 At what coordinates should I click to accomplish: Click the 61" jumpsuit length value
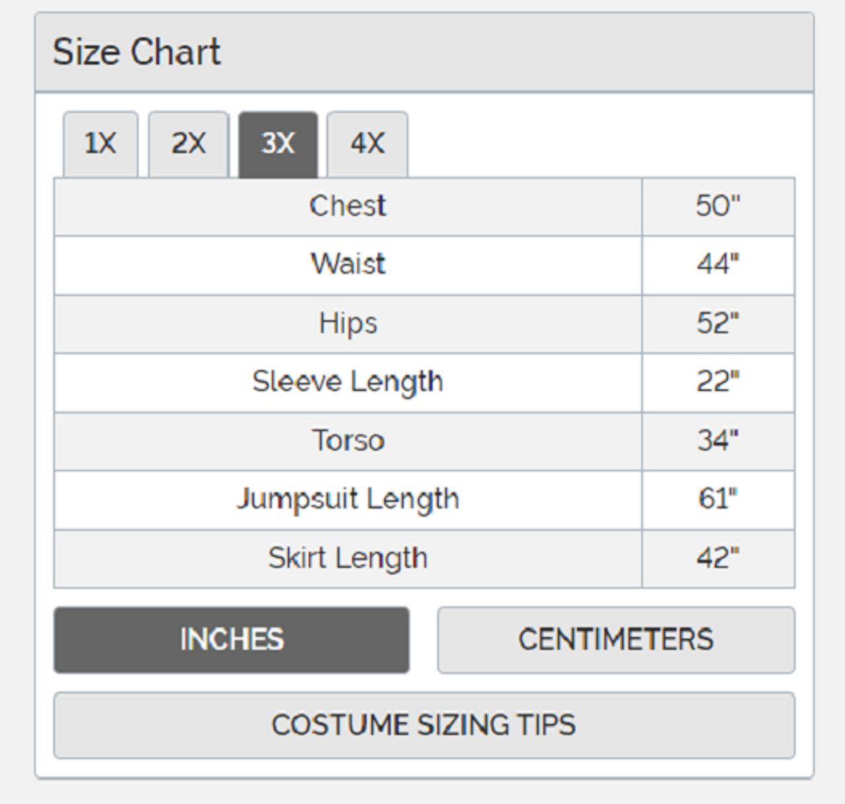coord(718,499)
